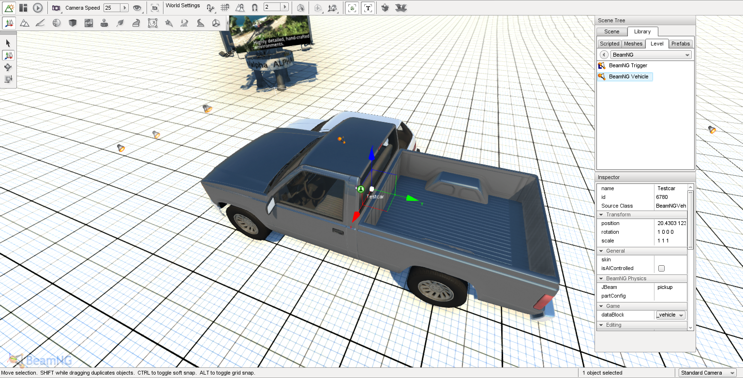Toggle grid snapping icon

225,8
